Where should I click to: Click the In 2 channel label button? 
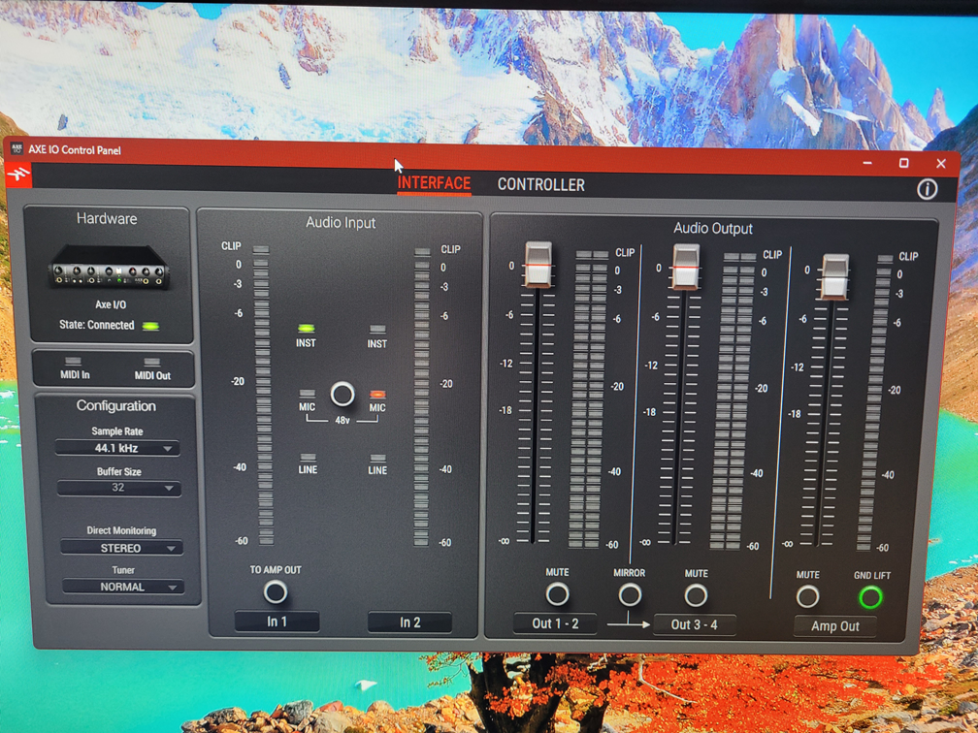click(x=409, y=622)
